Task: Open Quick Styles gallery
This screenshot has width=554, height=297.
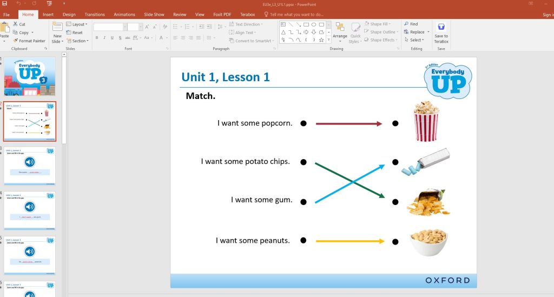Action: tap(355, 32)
